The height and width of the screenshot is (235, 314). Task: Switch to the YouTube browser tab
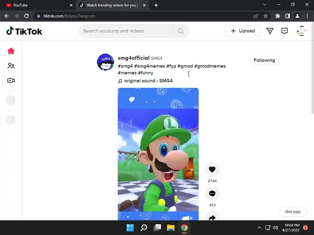[38, 5]
